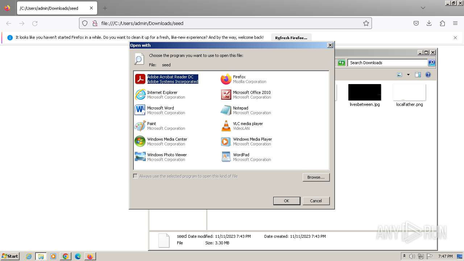Select the Notepad icon in list
Screen dimensions: 464x261
tap(226, 110)
